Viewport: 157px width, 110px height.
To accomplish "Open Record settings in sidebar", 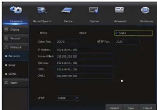I will (16, 38).
